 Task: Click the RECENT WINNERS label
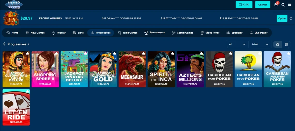[x=50, y=18]
